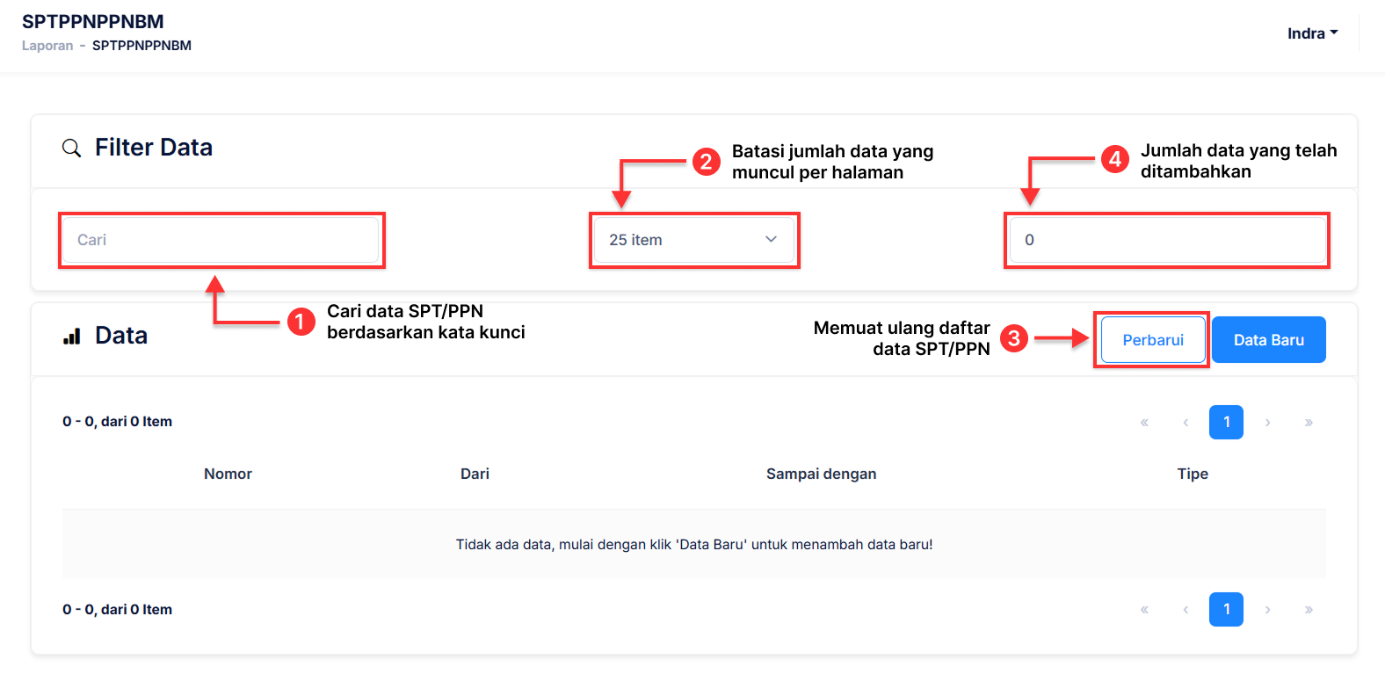The width and height of the screenshot is (1385, 674).
Task: Click the search magnifier icon beside Filter Data
Action: tap(71, 148)
